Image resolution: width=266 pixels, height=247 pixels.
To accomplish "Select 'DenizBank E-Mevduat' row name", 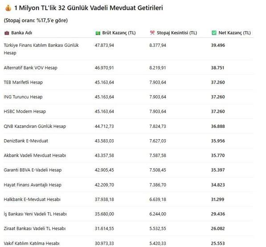I will [26, 141].
